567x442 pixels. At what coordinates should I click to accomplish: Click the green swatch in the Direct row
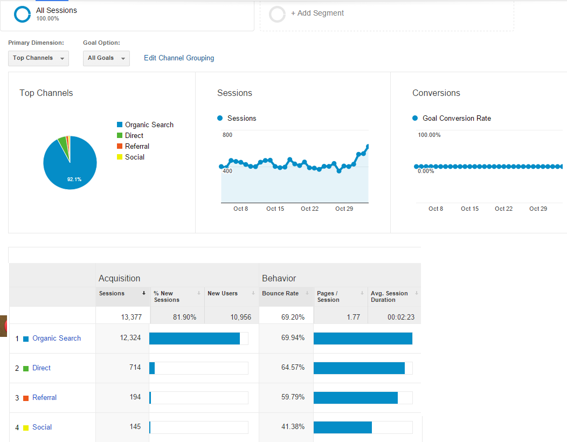pyautogui.click(x=26, y=369)
